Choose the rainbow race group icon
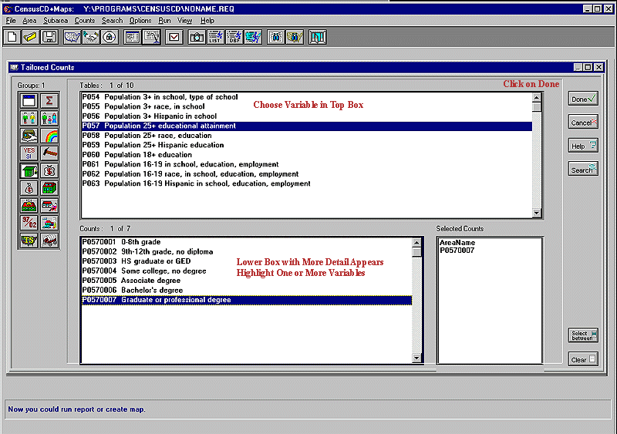617x434 pixels. [49, 136]
